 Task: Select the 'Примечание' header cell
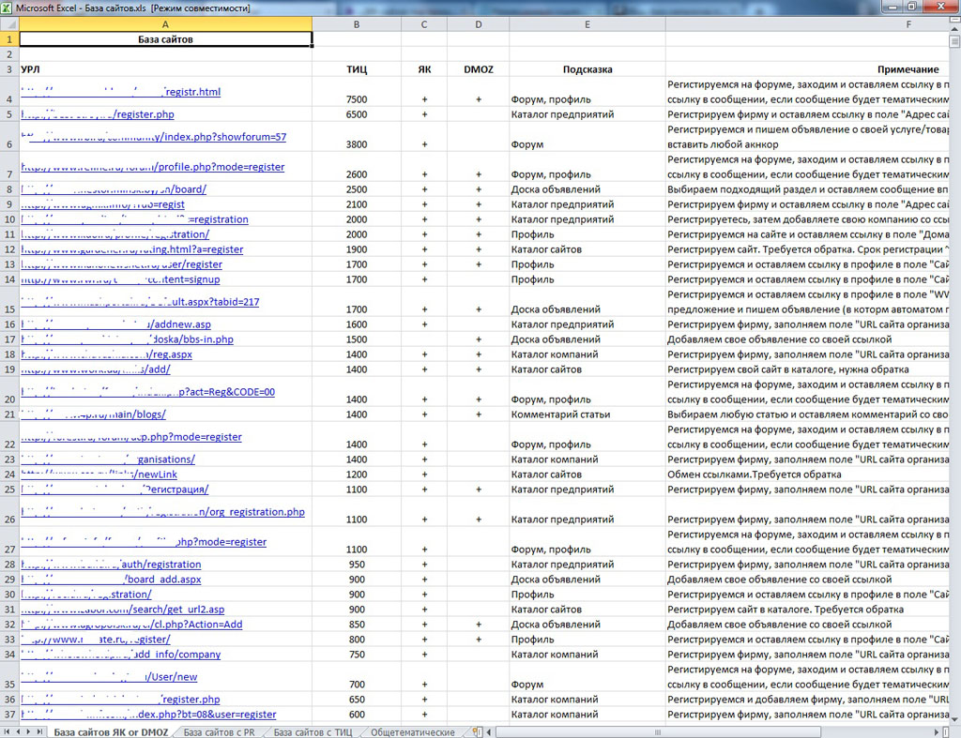(807, 69)
